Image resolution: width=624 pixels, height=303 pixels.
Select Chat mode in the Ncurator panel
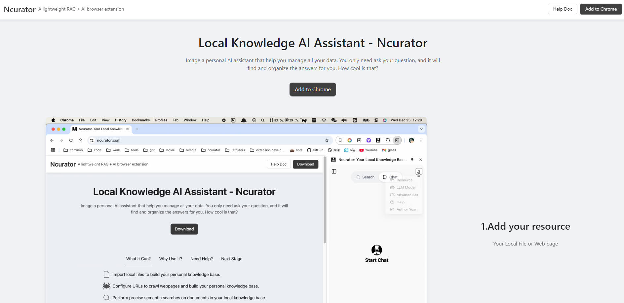click(390, 177)
